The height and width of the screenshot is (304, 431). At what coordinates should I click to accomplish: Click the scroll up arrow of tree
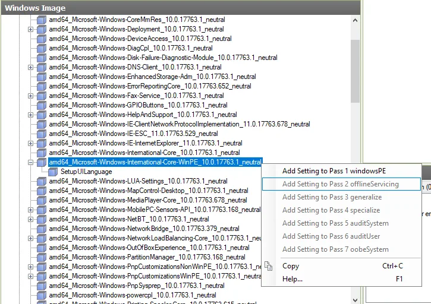pyautogui.click(x=355, y=20)
